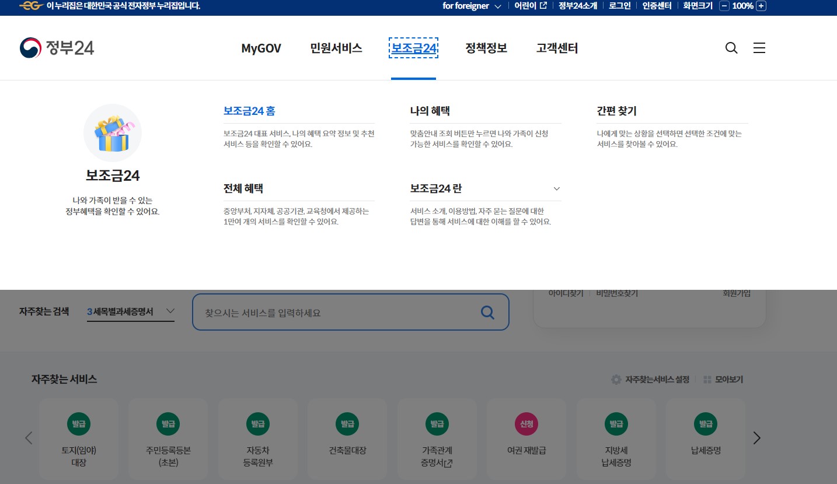Click 로그인 in the top bar
The image size is (837, 484).
tap(620, 6)
